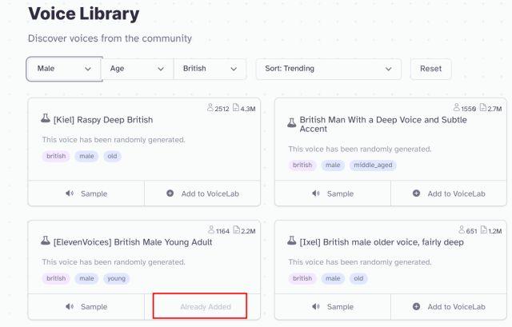
Task: Click flask icon next to Ixel British male older voice
Action: [292, 242]
